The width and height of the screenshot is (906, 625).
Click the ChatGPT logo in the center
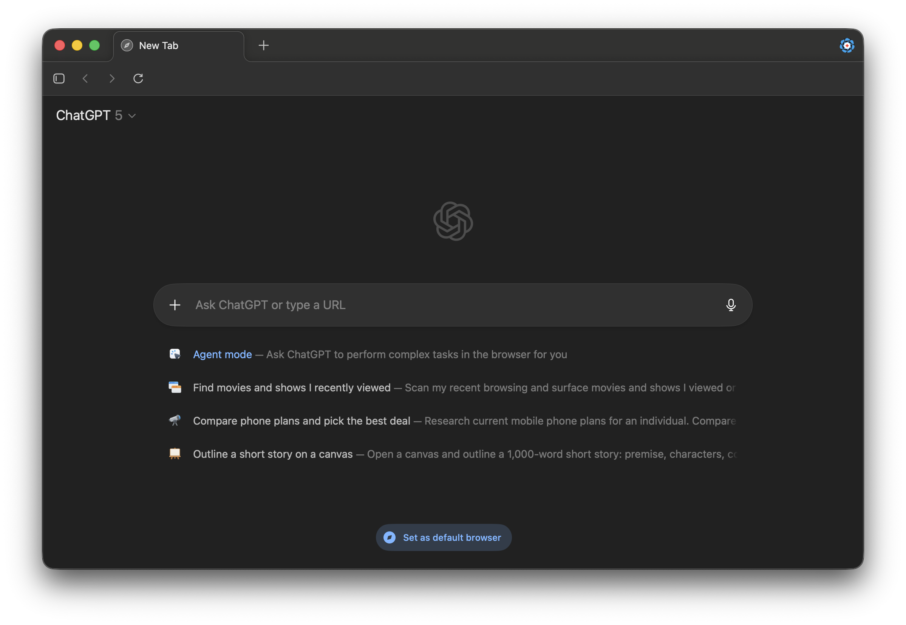pyautogui.click(x=453, y=221)
